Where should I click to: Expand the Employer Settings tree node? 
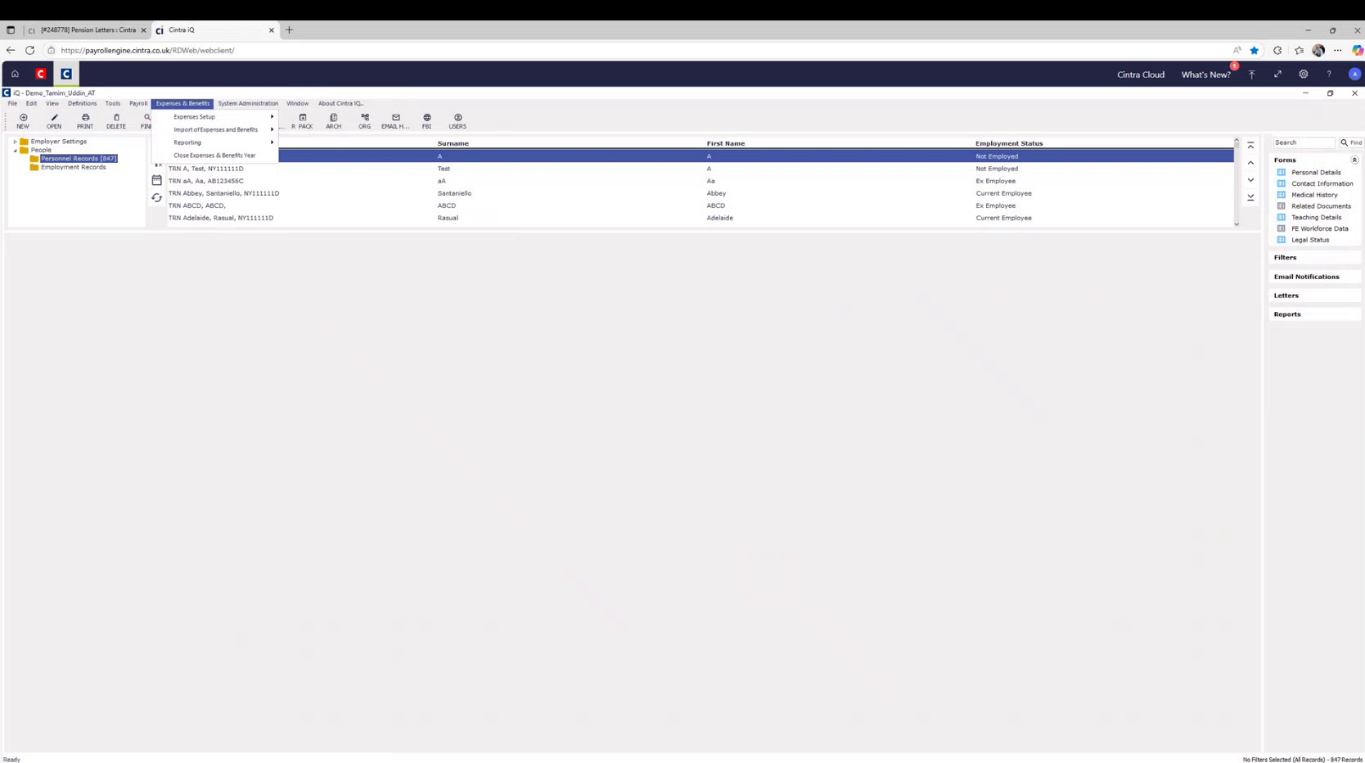pyautogui.click(x=14, y=141)
